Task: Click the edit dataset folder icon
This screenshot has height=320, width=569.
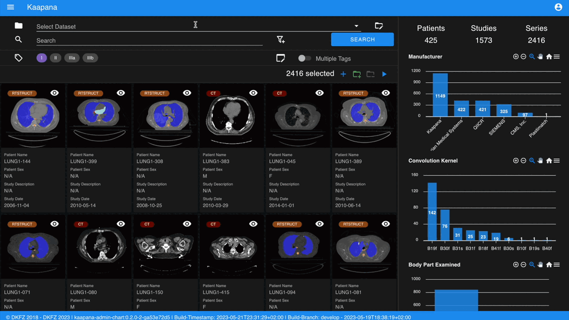Action: coord(379,25)
